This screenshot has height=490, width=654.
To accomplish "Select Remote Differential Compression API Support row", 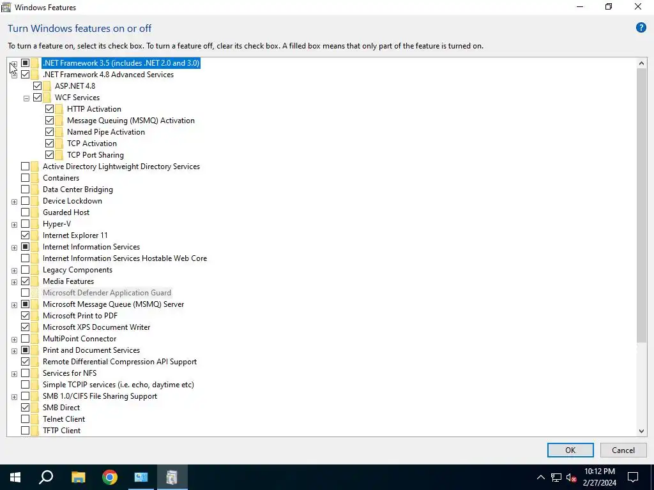I will [x=119, y=362].
